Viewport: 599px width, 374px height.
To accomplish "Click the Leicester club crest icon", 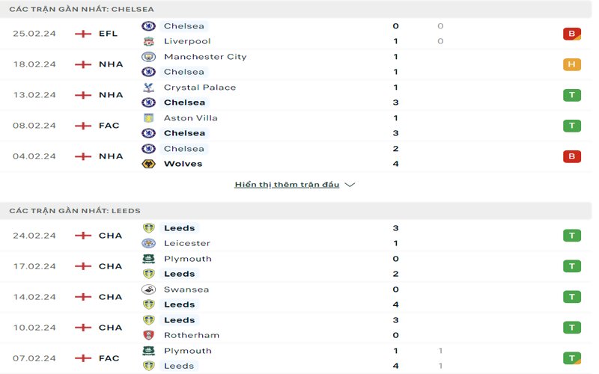I will click(148, 243).
